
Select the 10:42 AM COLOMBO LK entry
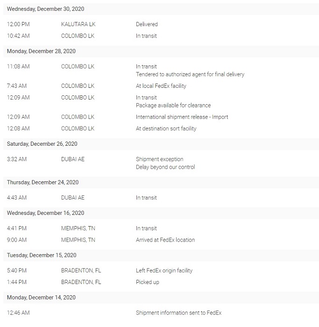tap(161, 36)
